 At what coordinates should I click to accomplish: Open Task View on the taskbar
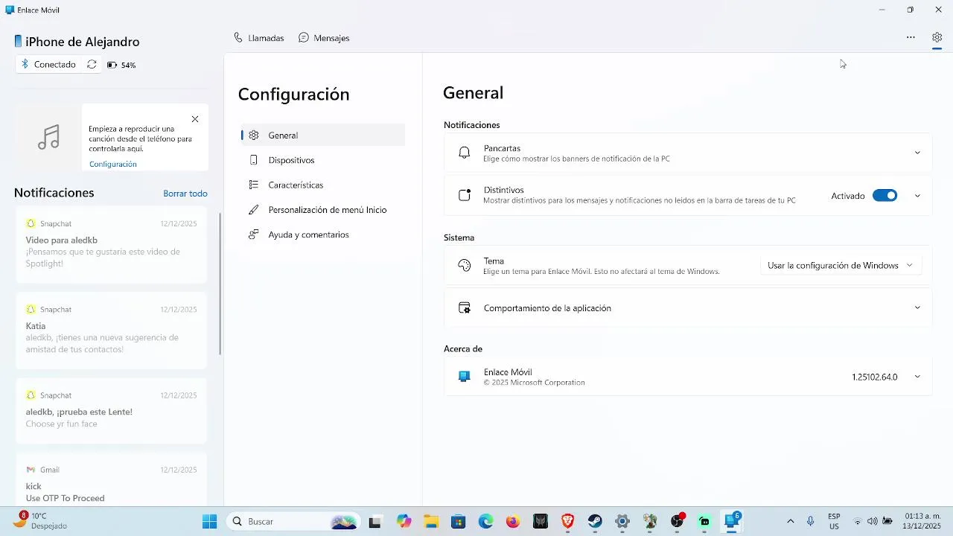(x=375, y=522)
